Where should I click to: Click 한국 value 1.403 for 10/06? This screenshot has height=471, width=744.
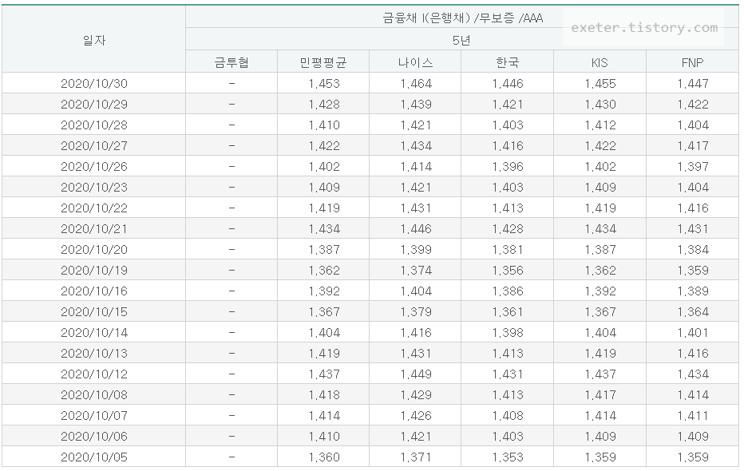tap(508, 437)
